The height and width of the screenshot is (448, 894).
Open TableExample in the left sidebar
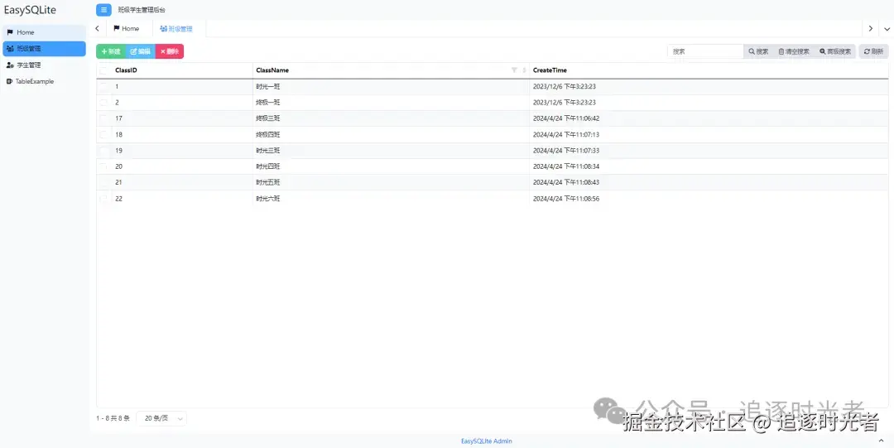(x=44, y=82)
